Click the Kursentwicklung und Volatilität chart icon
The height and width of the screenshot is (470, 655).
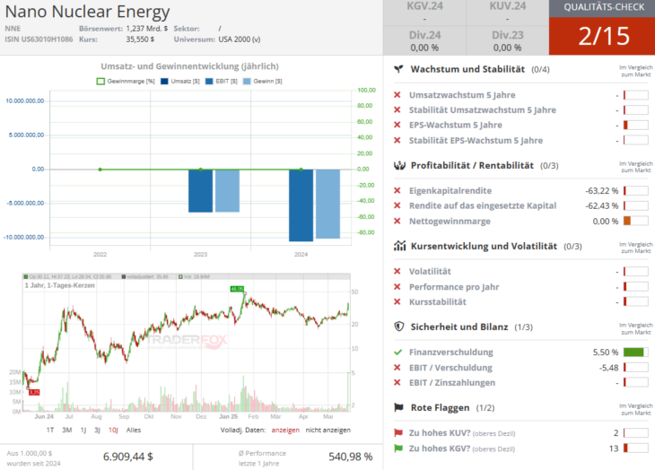pyautogui.click(x=399, y=246)
